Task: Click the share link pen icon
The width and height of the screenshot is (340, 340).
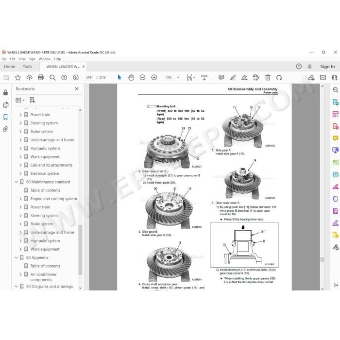Action: [311, 77]
